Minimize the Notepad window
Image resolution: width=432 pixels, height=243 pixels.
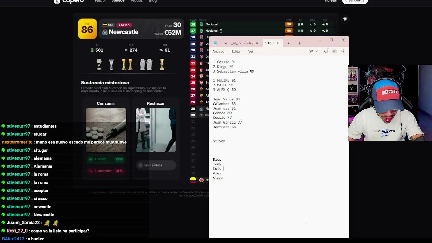coord(320,40)
